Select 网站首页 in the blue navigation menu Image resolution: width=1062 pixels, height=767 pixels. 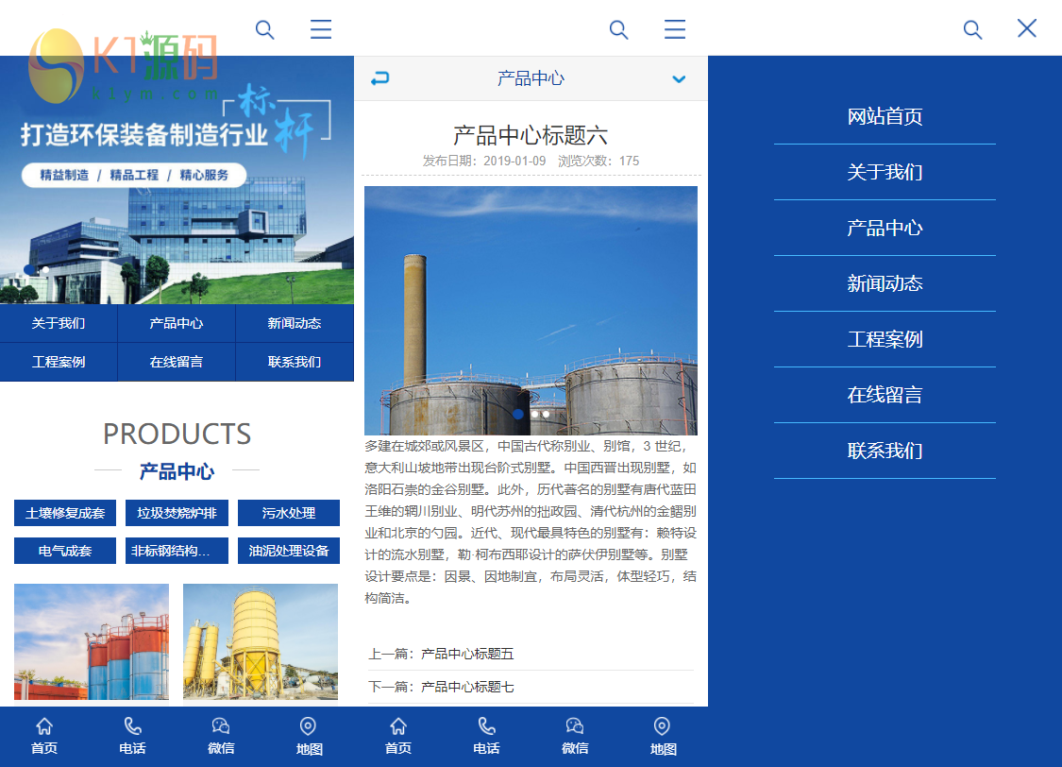click(x=885, y=117)
